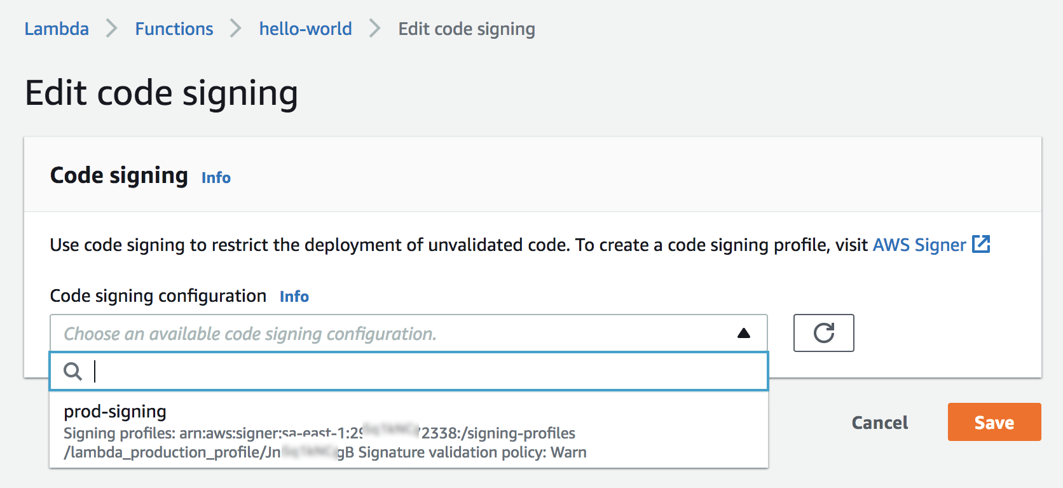The height and width of the screenshot is (488, 1063).
Task: Navigate to hello-world breadcrumb link
Action: [x=305, y=29]
